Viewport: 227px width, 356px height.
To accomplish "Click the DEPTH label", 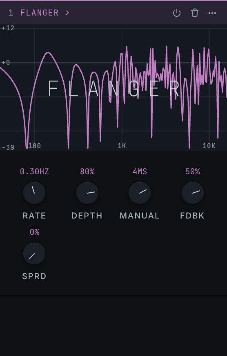I will pyautogui.click(x=87, y=216).
